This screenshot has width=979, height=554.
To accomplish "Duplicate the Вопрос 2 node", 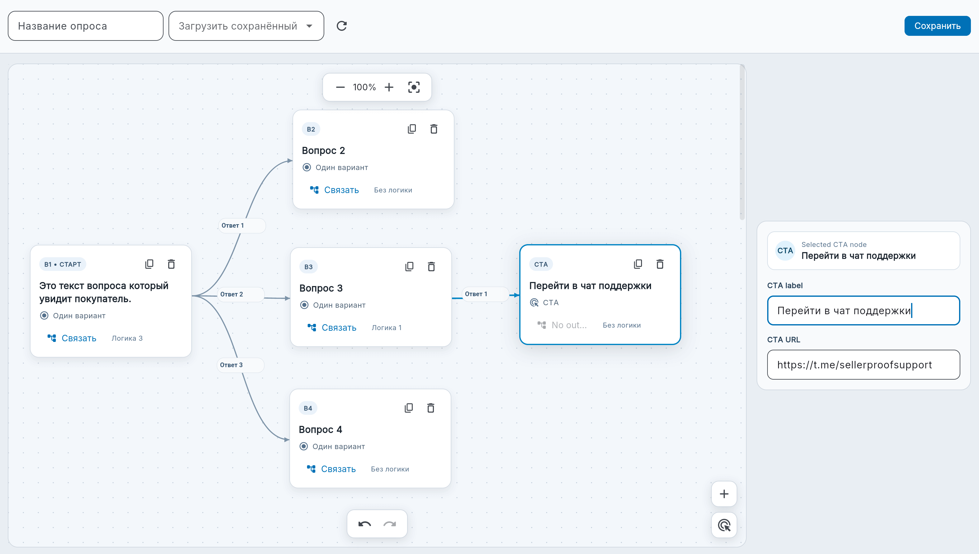I will pyautogui.click(x=412, y=129).
